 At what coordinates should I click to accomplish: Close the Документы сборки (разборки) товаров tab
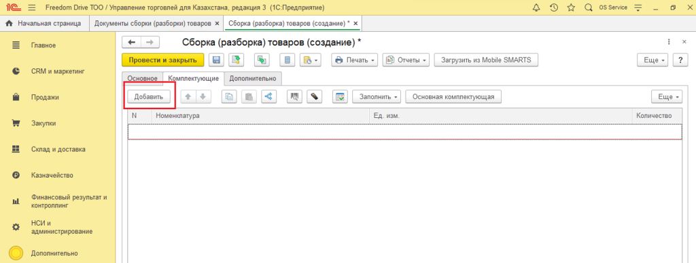click(217, 24)
